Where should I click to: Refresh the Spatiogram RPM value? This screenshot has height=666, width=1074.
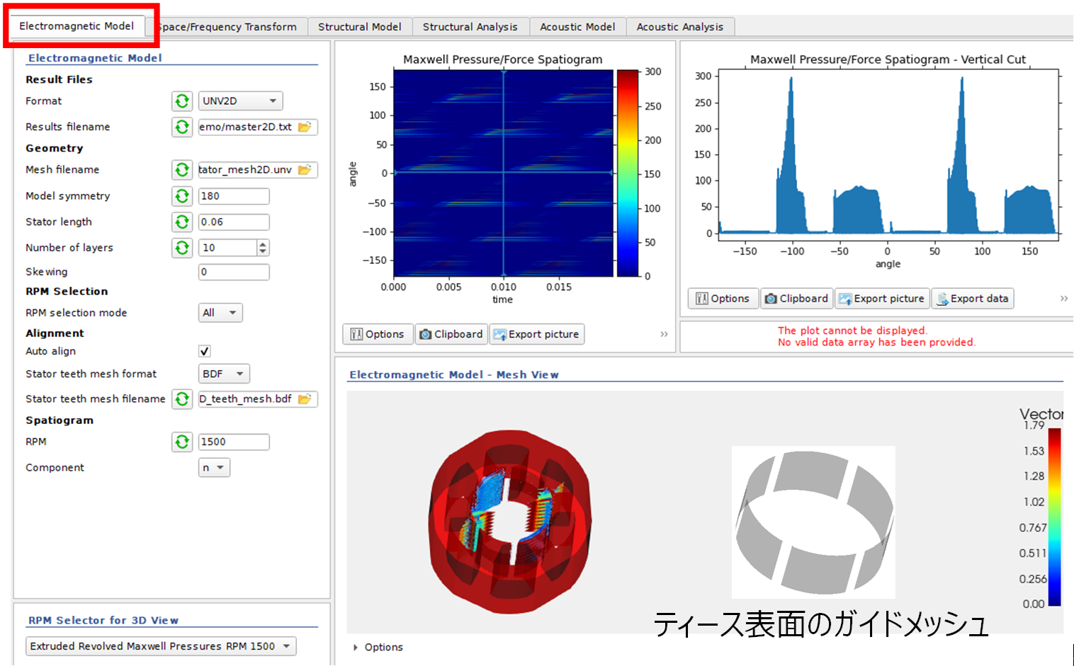182,442
